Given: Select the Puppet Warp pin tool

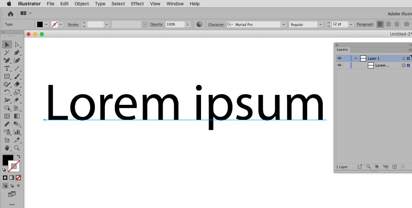Looking at the screenshot, I should coord(17,100).
